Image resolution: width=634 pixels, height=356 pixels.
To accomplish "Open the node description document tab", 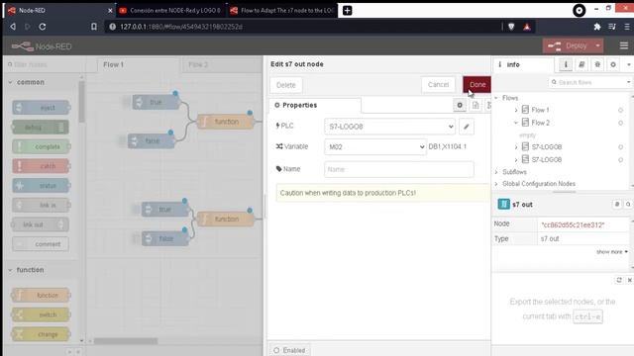I will pos(475,105).
